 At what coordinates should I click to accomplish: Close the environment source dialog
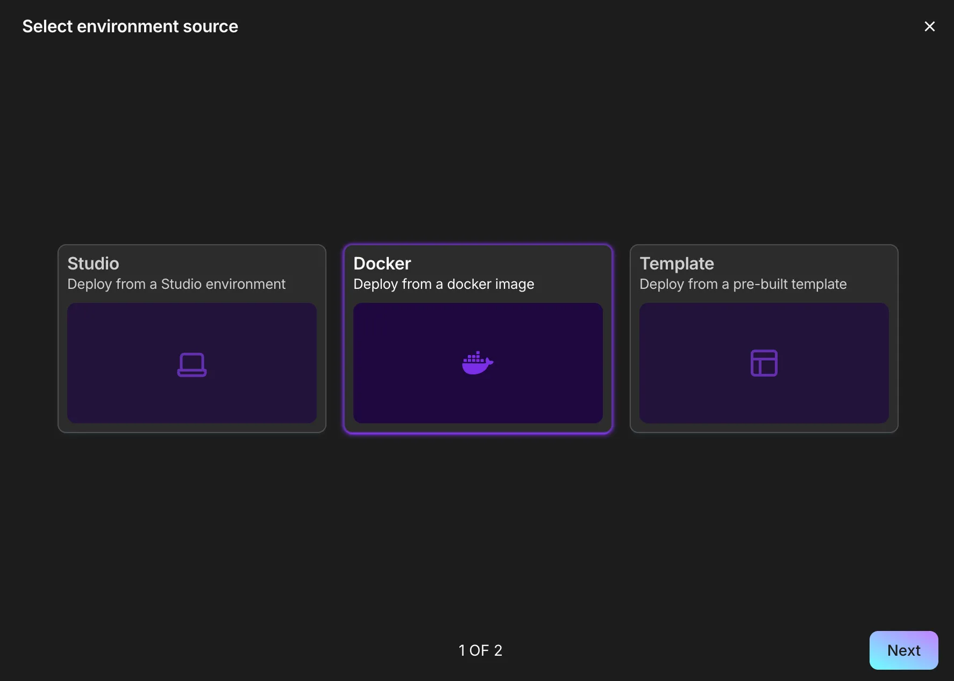[x=929, y=26]
